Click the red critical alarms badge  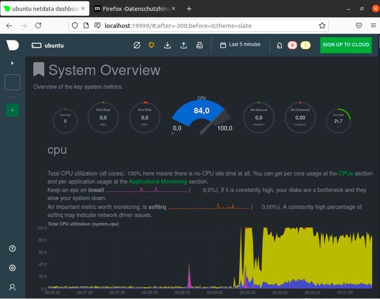(292, 45)
